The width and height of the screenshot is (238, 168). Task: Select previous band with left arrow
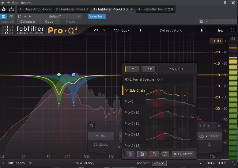(200, 126)
